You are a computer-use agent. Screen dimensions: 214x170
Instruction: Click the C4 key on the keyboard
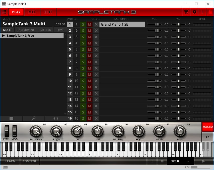pyautogui.click(x=117, y=153)
